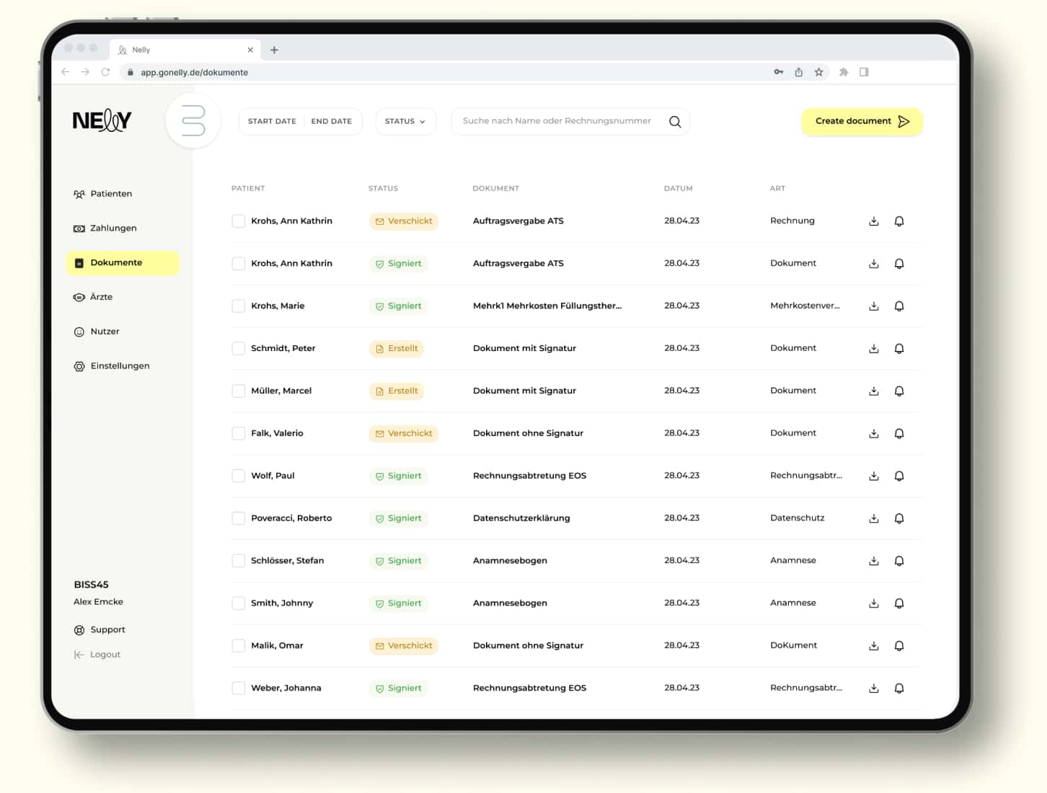Check the Smith, Johnny row

[x=238, y=604]
